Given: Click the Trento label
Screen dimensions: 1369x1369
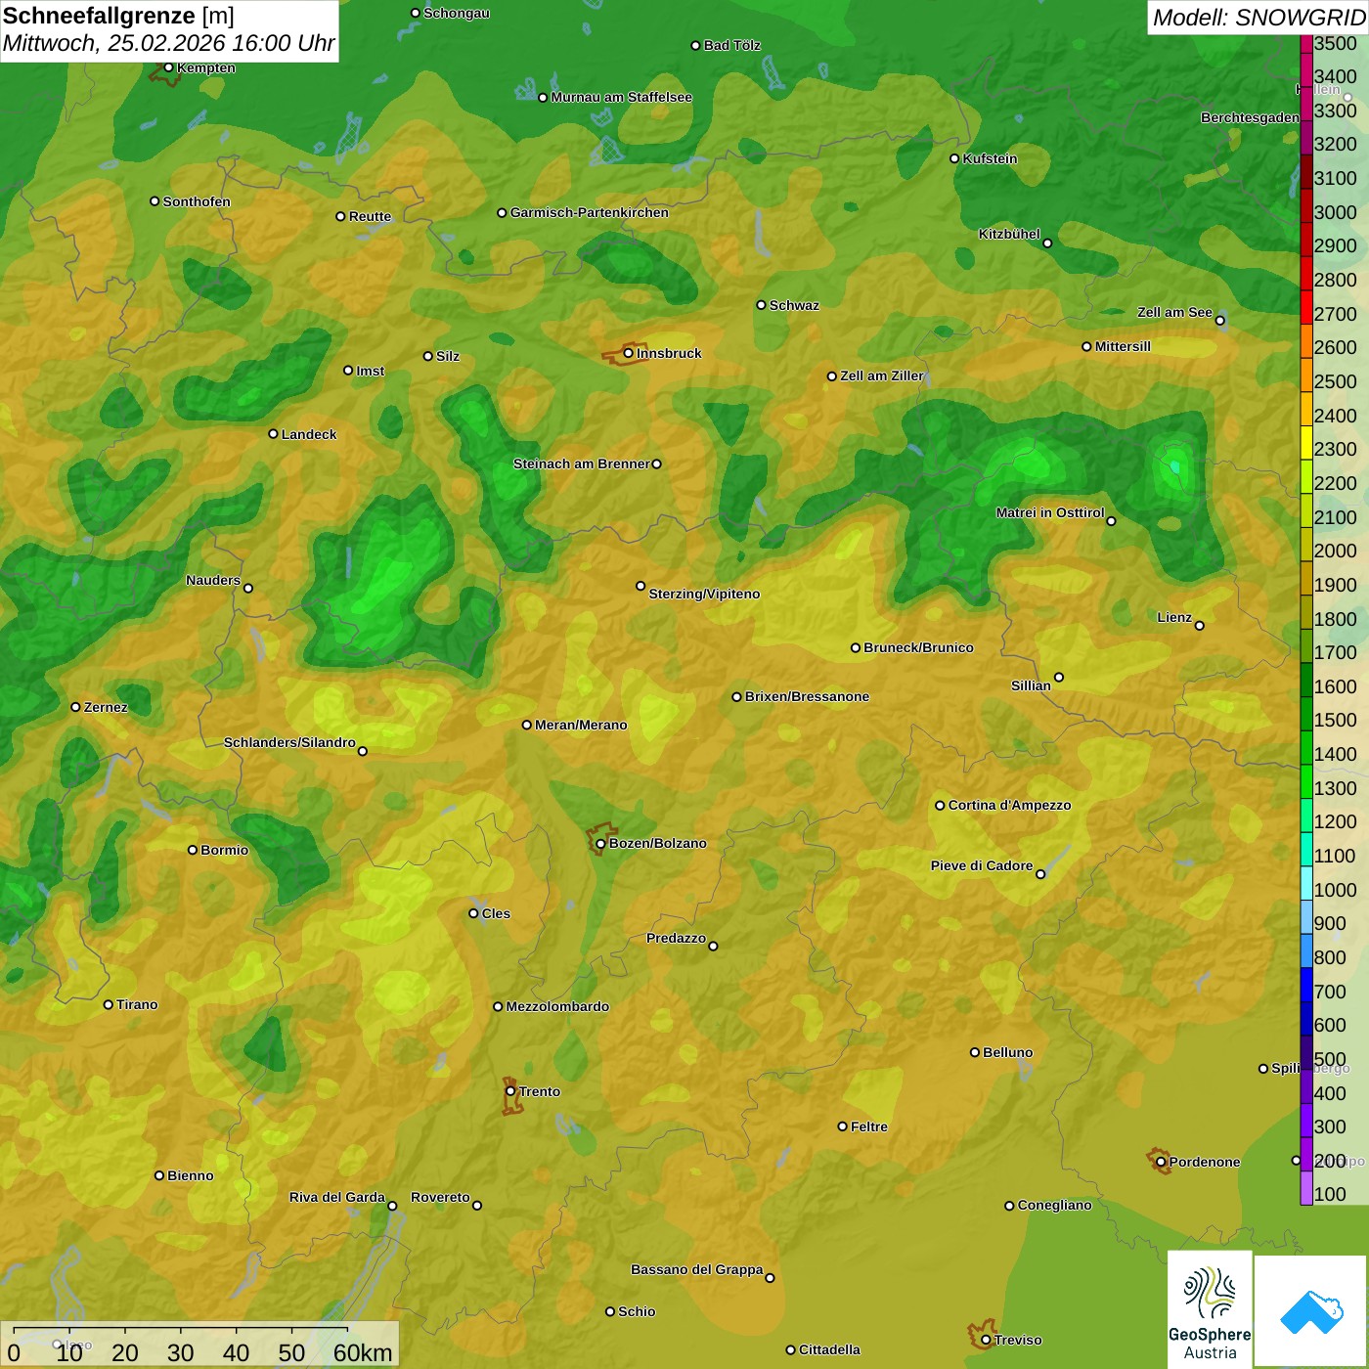Looking at the screenshot, I should (540, 1091).
